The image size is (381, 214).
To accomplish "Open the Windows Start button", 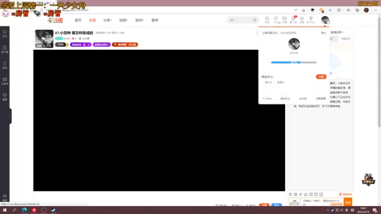I will (5, 210).
